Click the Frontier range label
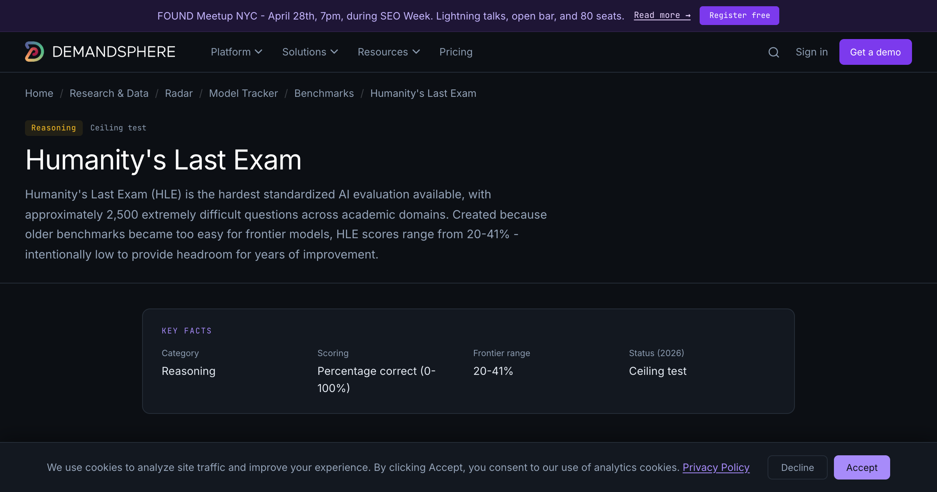The height and width of the screenshot is (492, 937). tap(501, 353)
